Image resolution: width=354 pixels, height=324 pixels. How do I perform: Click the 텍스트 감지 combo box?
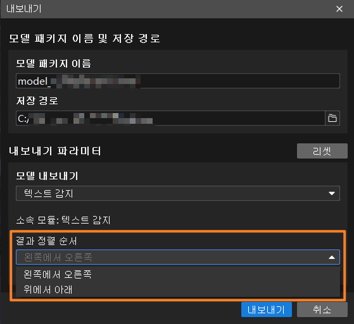point(178,193)
